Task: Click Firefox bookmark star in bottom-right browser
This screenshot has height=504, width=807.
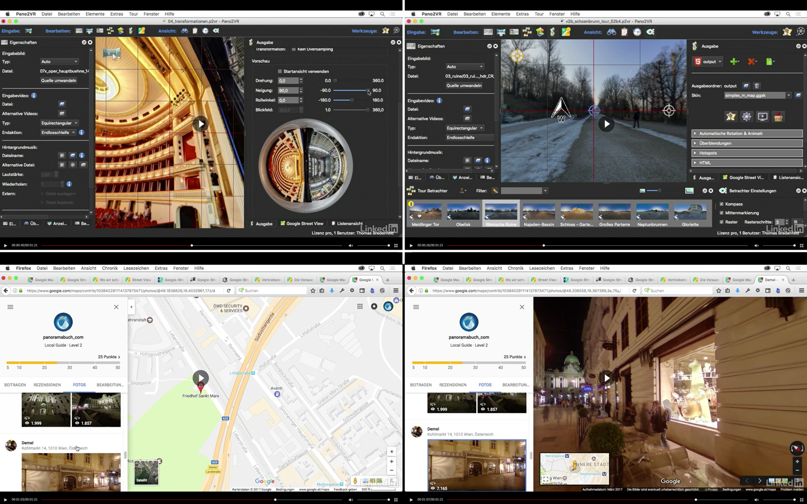Action: click(718, 291)
